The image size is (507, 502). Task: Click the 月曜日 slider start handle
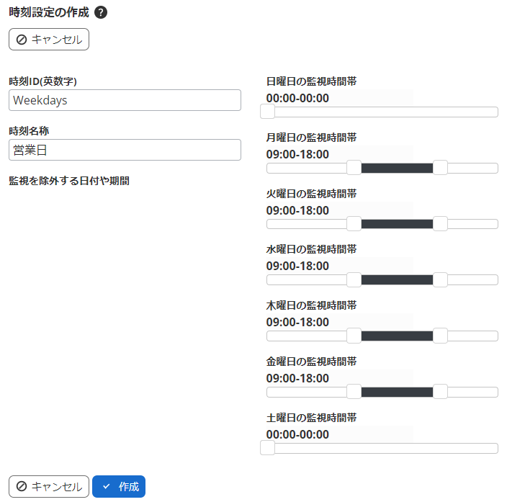[x=354, y=168]
